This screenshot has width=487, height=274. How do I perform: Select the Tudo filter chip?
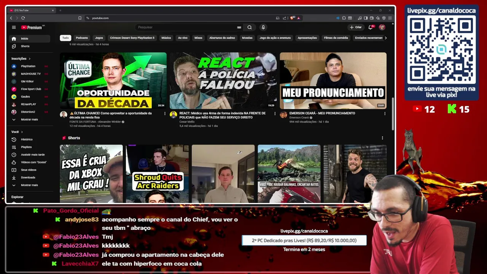[x=65, y=38]
